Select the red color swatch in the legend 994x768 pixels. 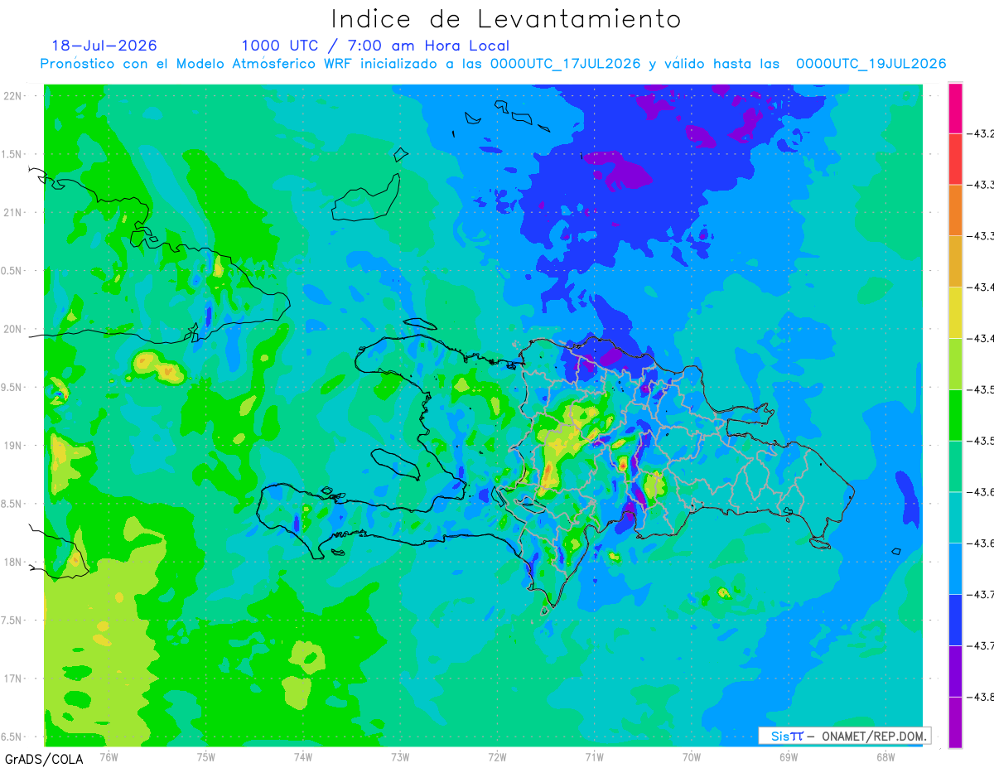955,159
